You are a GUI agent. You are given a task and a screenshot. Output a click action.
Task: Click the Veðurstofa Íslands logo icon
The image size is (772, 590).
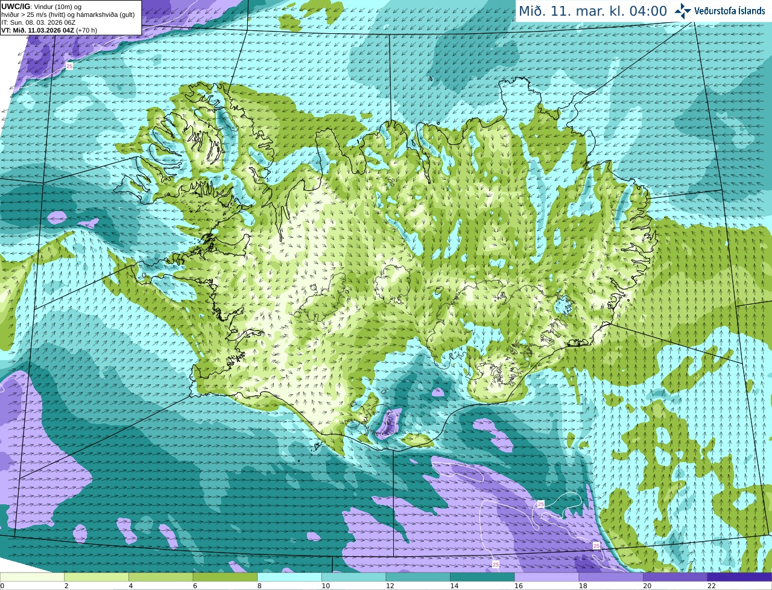click(683, 11)
